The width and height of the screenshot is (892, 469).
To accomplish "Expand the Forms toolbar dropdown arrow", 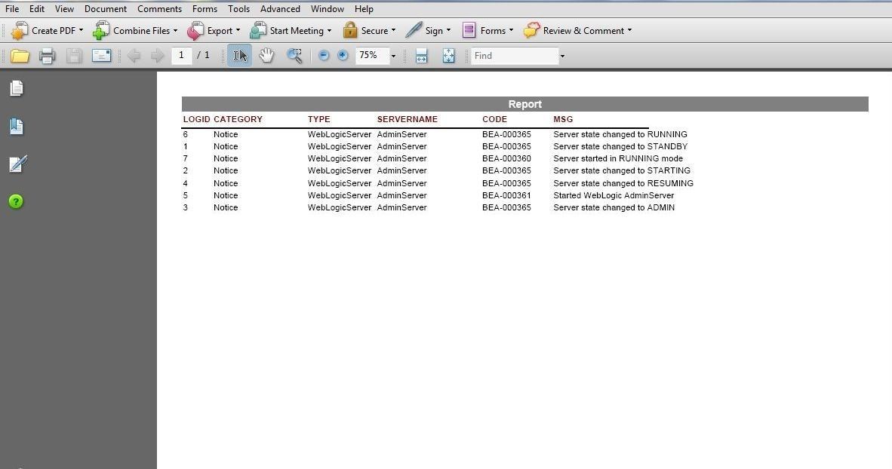I will 511,31.
